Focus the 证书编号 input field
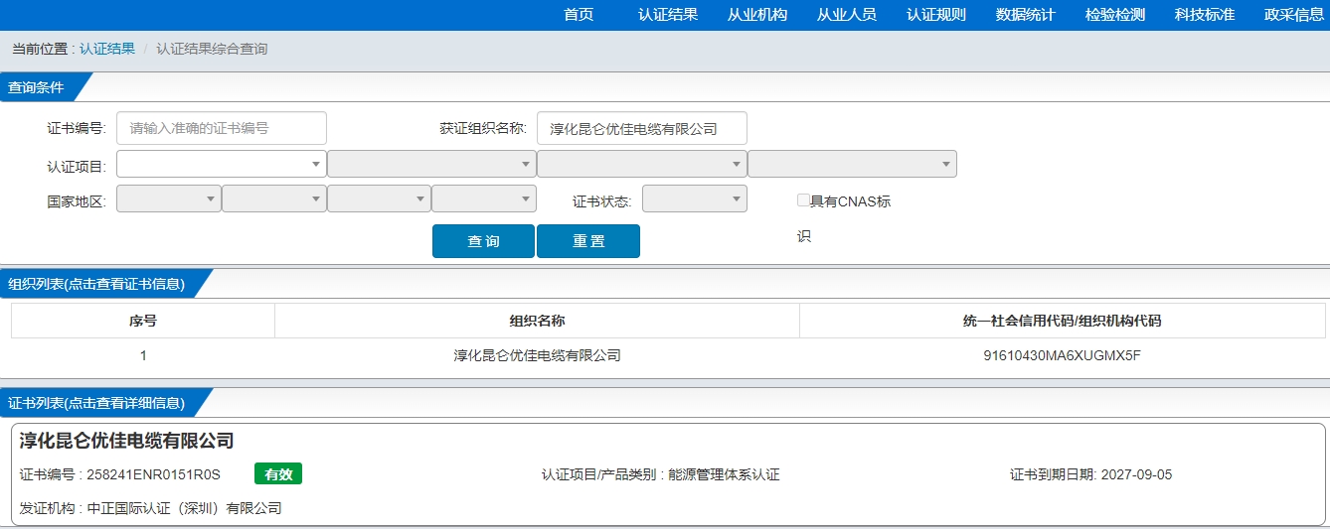 222,128
